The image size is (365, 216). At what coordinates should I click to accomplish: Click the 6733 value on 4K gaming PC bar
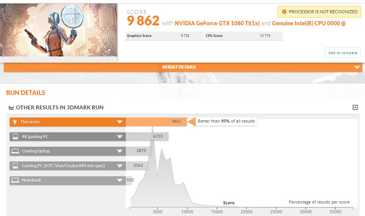coord(158,136)
